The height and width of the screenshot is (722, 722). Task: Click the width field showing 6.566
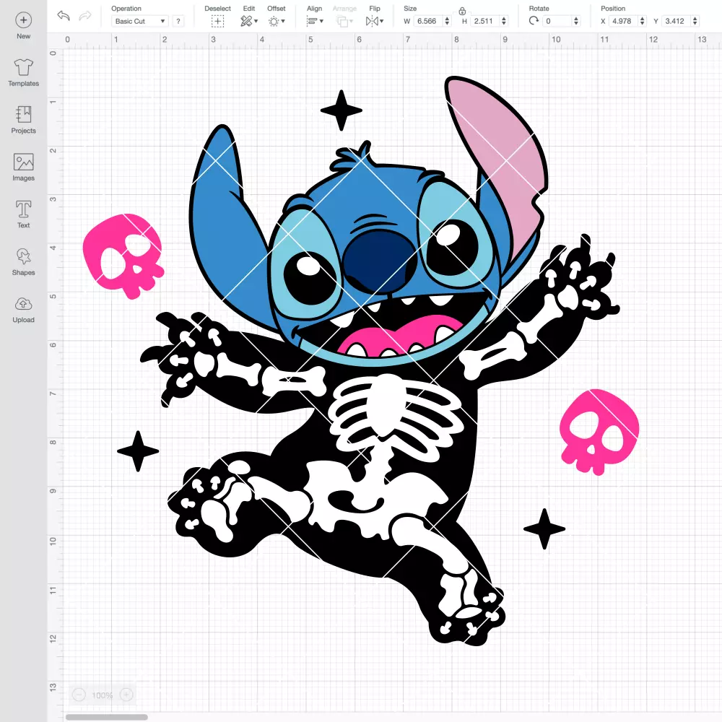(x=427, y=21)
